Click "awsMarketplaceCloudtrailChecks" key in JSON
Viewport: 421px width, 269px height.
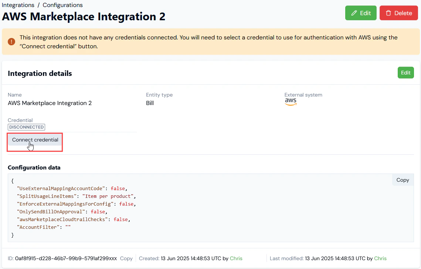click(x=62, y=220)
